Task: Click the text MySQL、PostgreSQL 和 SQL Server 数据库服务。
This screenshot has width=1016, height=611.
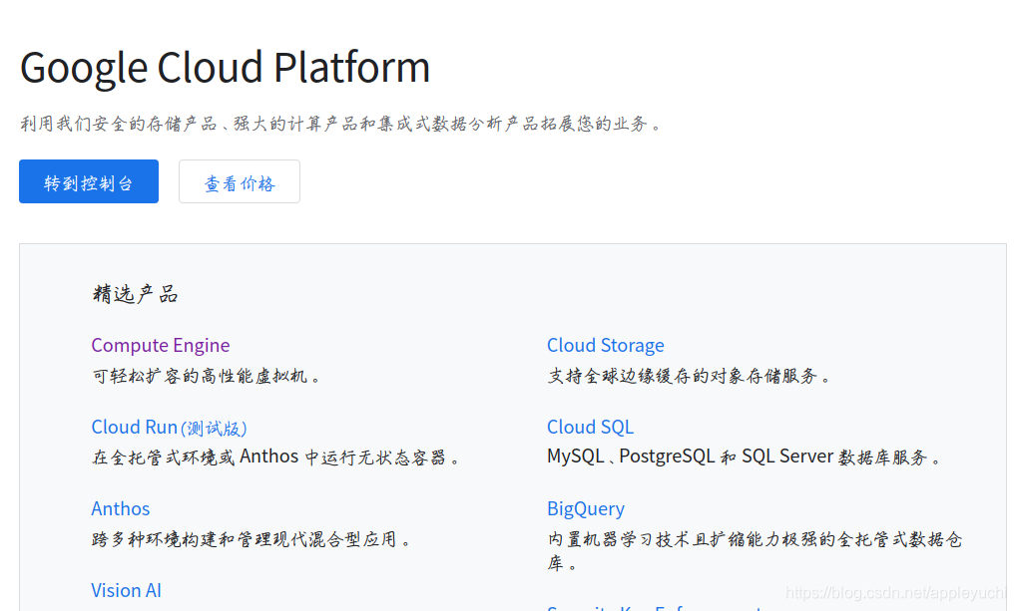Action: point(744,457)
